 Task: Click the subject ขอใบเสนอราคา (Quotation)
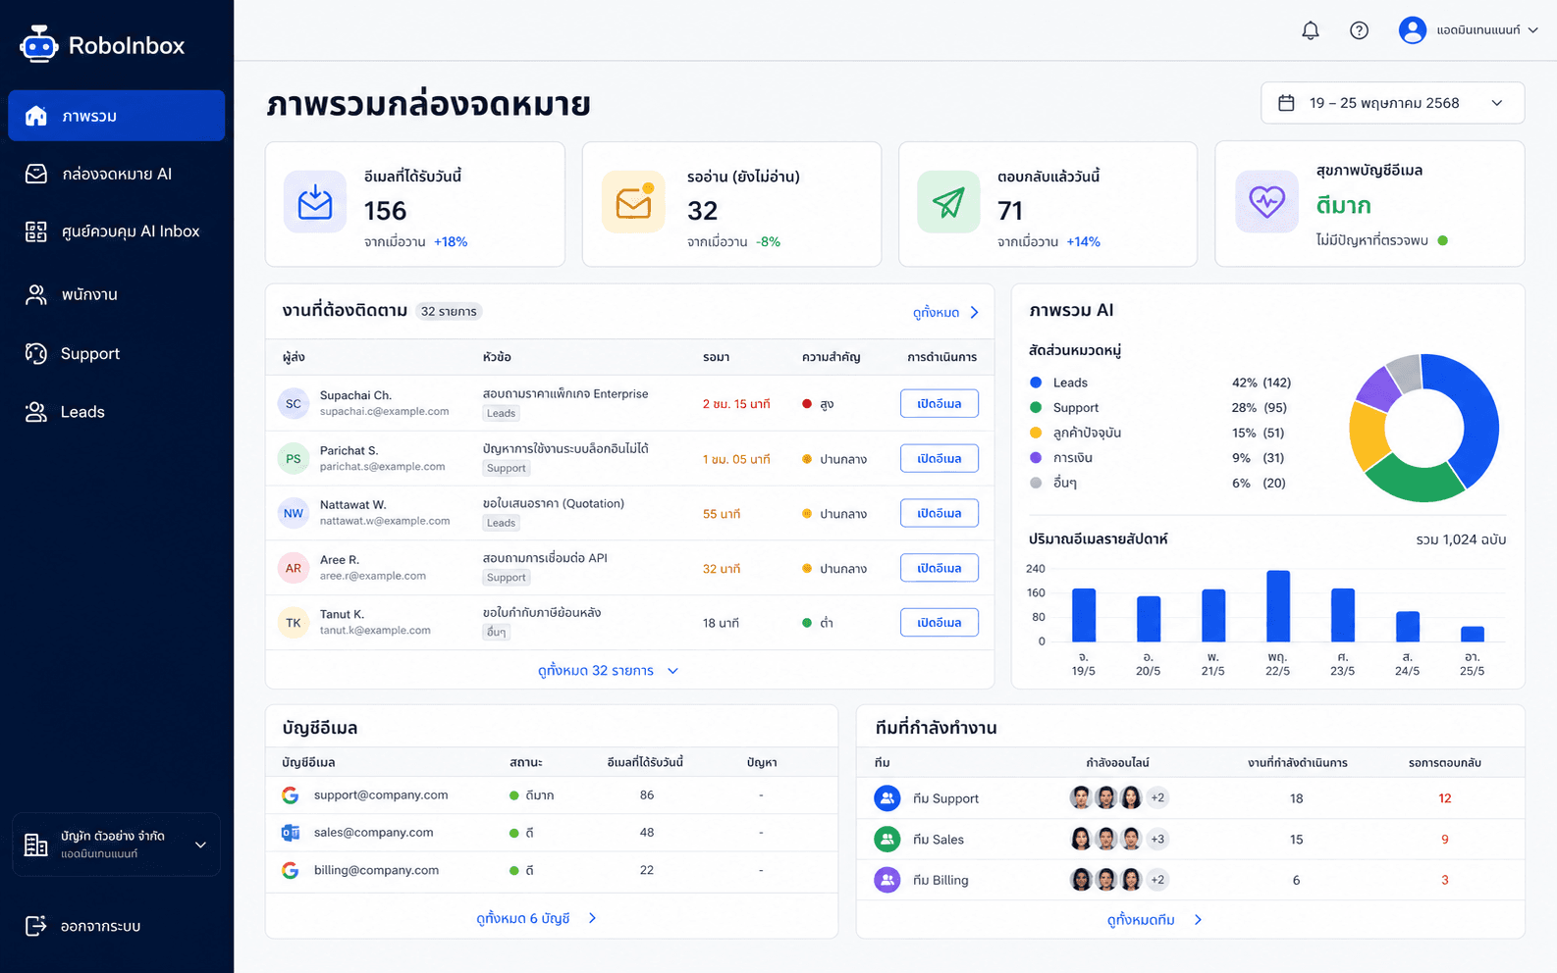(x=554, y=503)
